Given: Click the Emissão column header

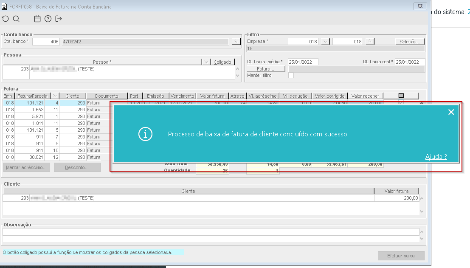Looking at the screenshot, I should [155, 96].
